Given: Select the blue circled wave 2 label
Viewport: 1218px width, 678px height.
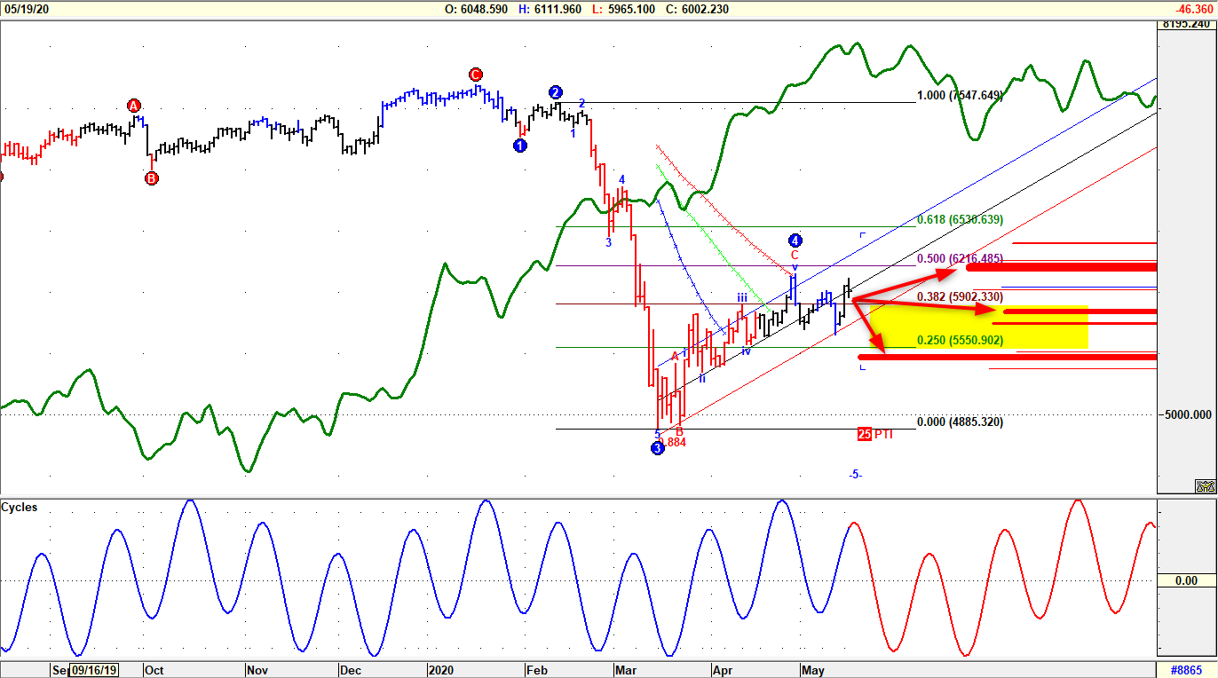Looking at the screenshot, I should (x=554, y=92).
